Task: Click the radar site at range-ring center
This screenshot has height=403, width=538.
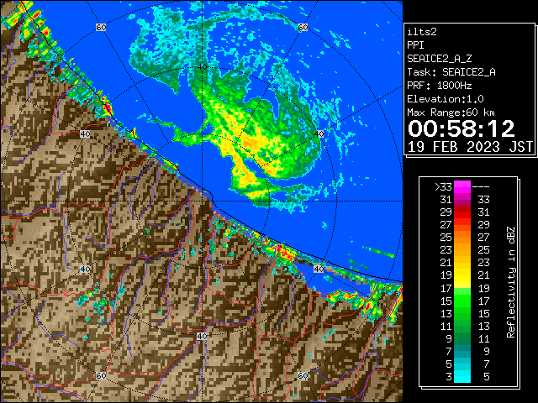Action: click(x=202, y=201)
